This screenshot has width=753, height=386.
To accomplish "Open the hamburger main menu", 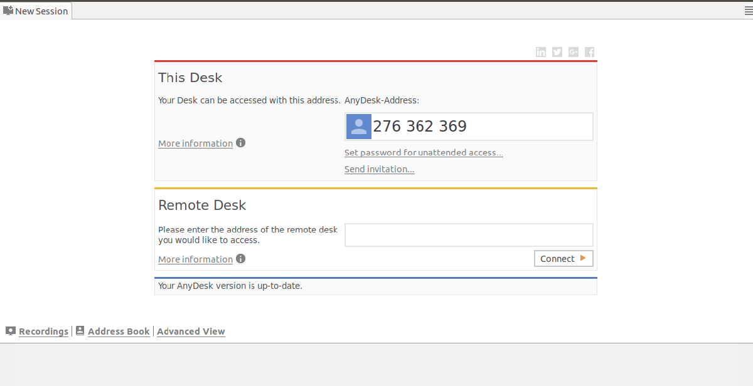I will coord(748,11).
